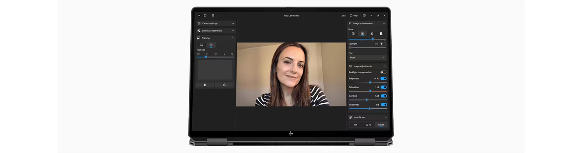Click the Saturation value 1.14
582x153 pixels.
pyautogui.click(x=377, y=87)
